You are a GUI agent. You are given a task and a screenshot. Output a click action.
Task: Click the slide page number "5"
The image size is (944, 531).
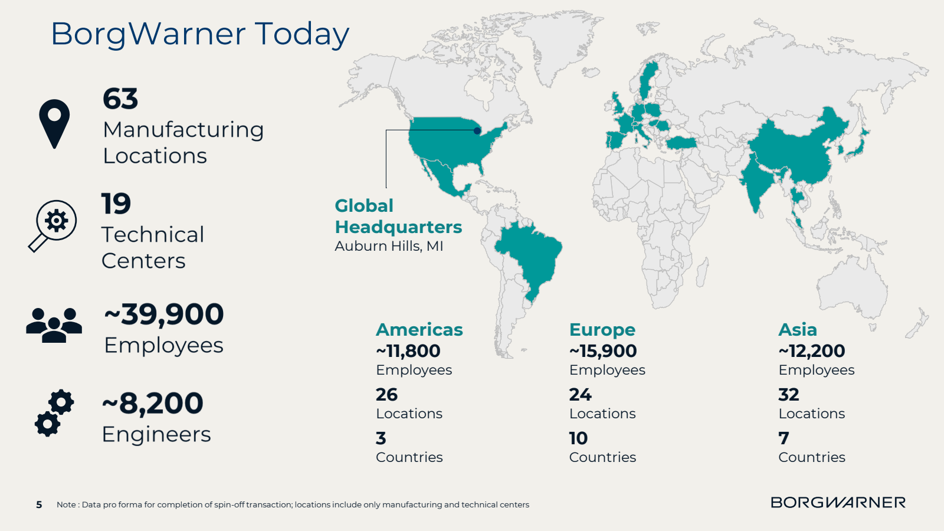point(39,504)
